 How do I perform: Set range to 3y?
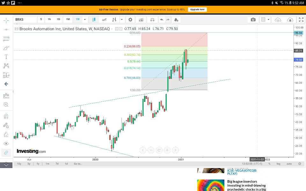[x=29, y=164]
